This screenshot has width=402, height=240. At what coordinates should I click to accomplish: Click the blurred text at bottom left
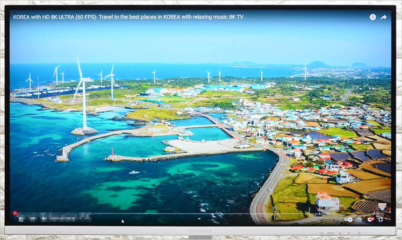pyautogui.click(x=52, y=216)
